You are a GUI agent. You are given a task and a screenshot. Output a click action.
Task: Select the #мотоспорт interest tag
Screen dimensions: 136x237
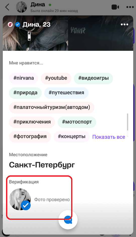(x=77, y=122)
